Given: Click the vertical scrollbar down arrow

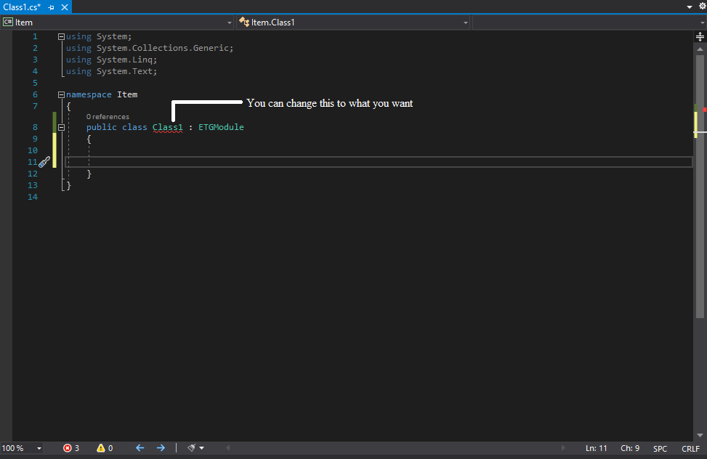Looking at the screenshot, I should 700,435.
